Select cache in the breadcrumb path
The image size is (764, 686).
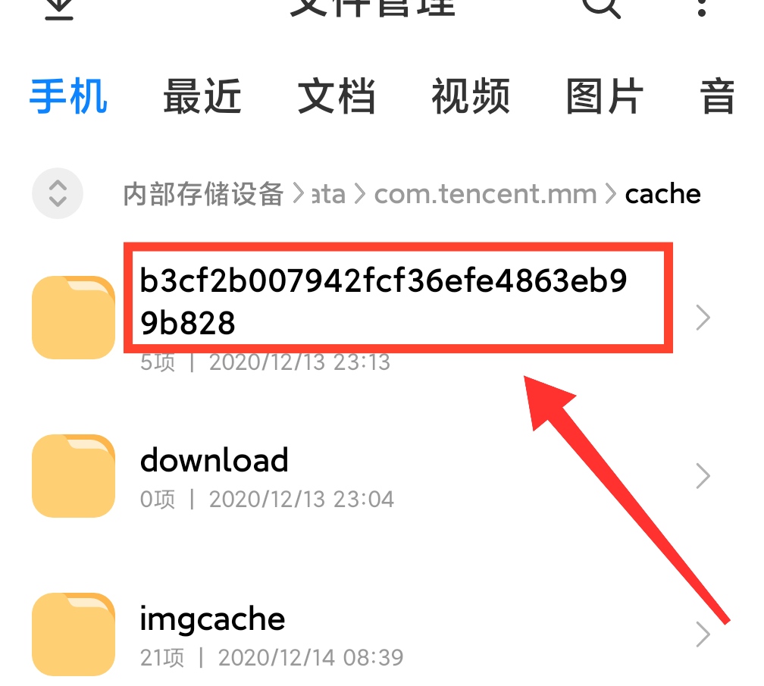662,194
